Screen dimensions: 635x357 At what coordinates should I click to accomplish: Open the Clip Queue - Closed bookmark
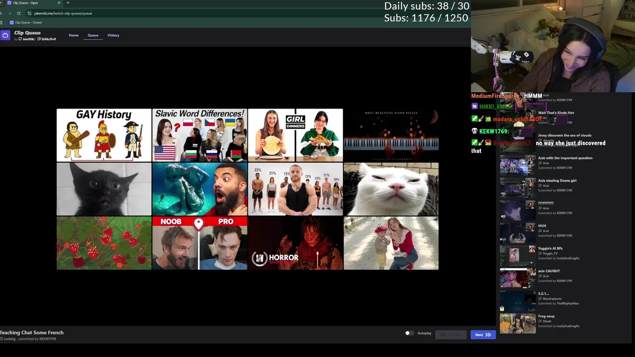(x=26, y=22)
